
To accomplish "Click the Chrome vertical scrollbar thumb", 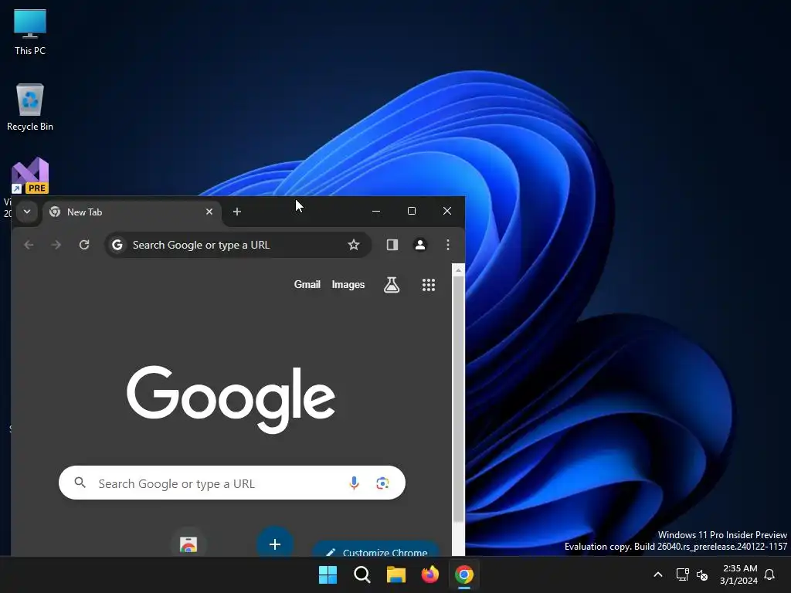I will click(x=458, y=399).
